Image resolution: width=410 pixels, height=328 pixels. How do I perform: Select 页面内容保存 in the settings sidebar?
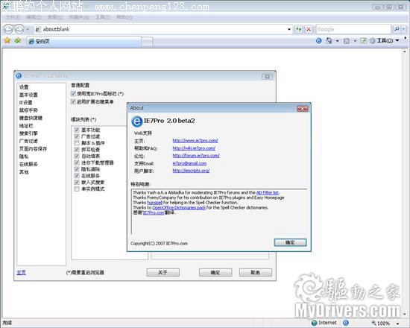[34, 149]
